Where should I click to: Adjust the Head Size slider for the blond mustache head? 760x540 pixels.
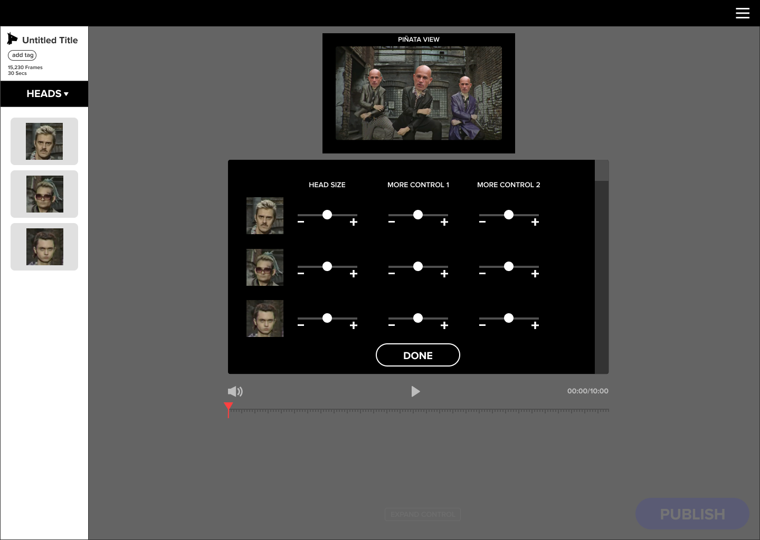click(327, 215)
